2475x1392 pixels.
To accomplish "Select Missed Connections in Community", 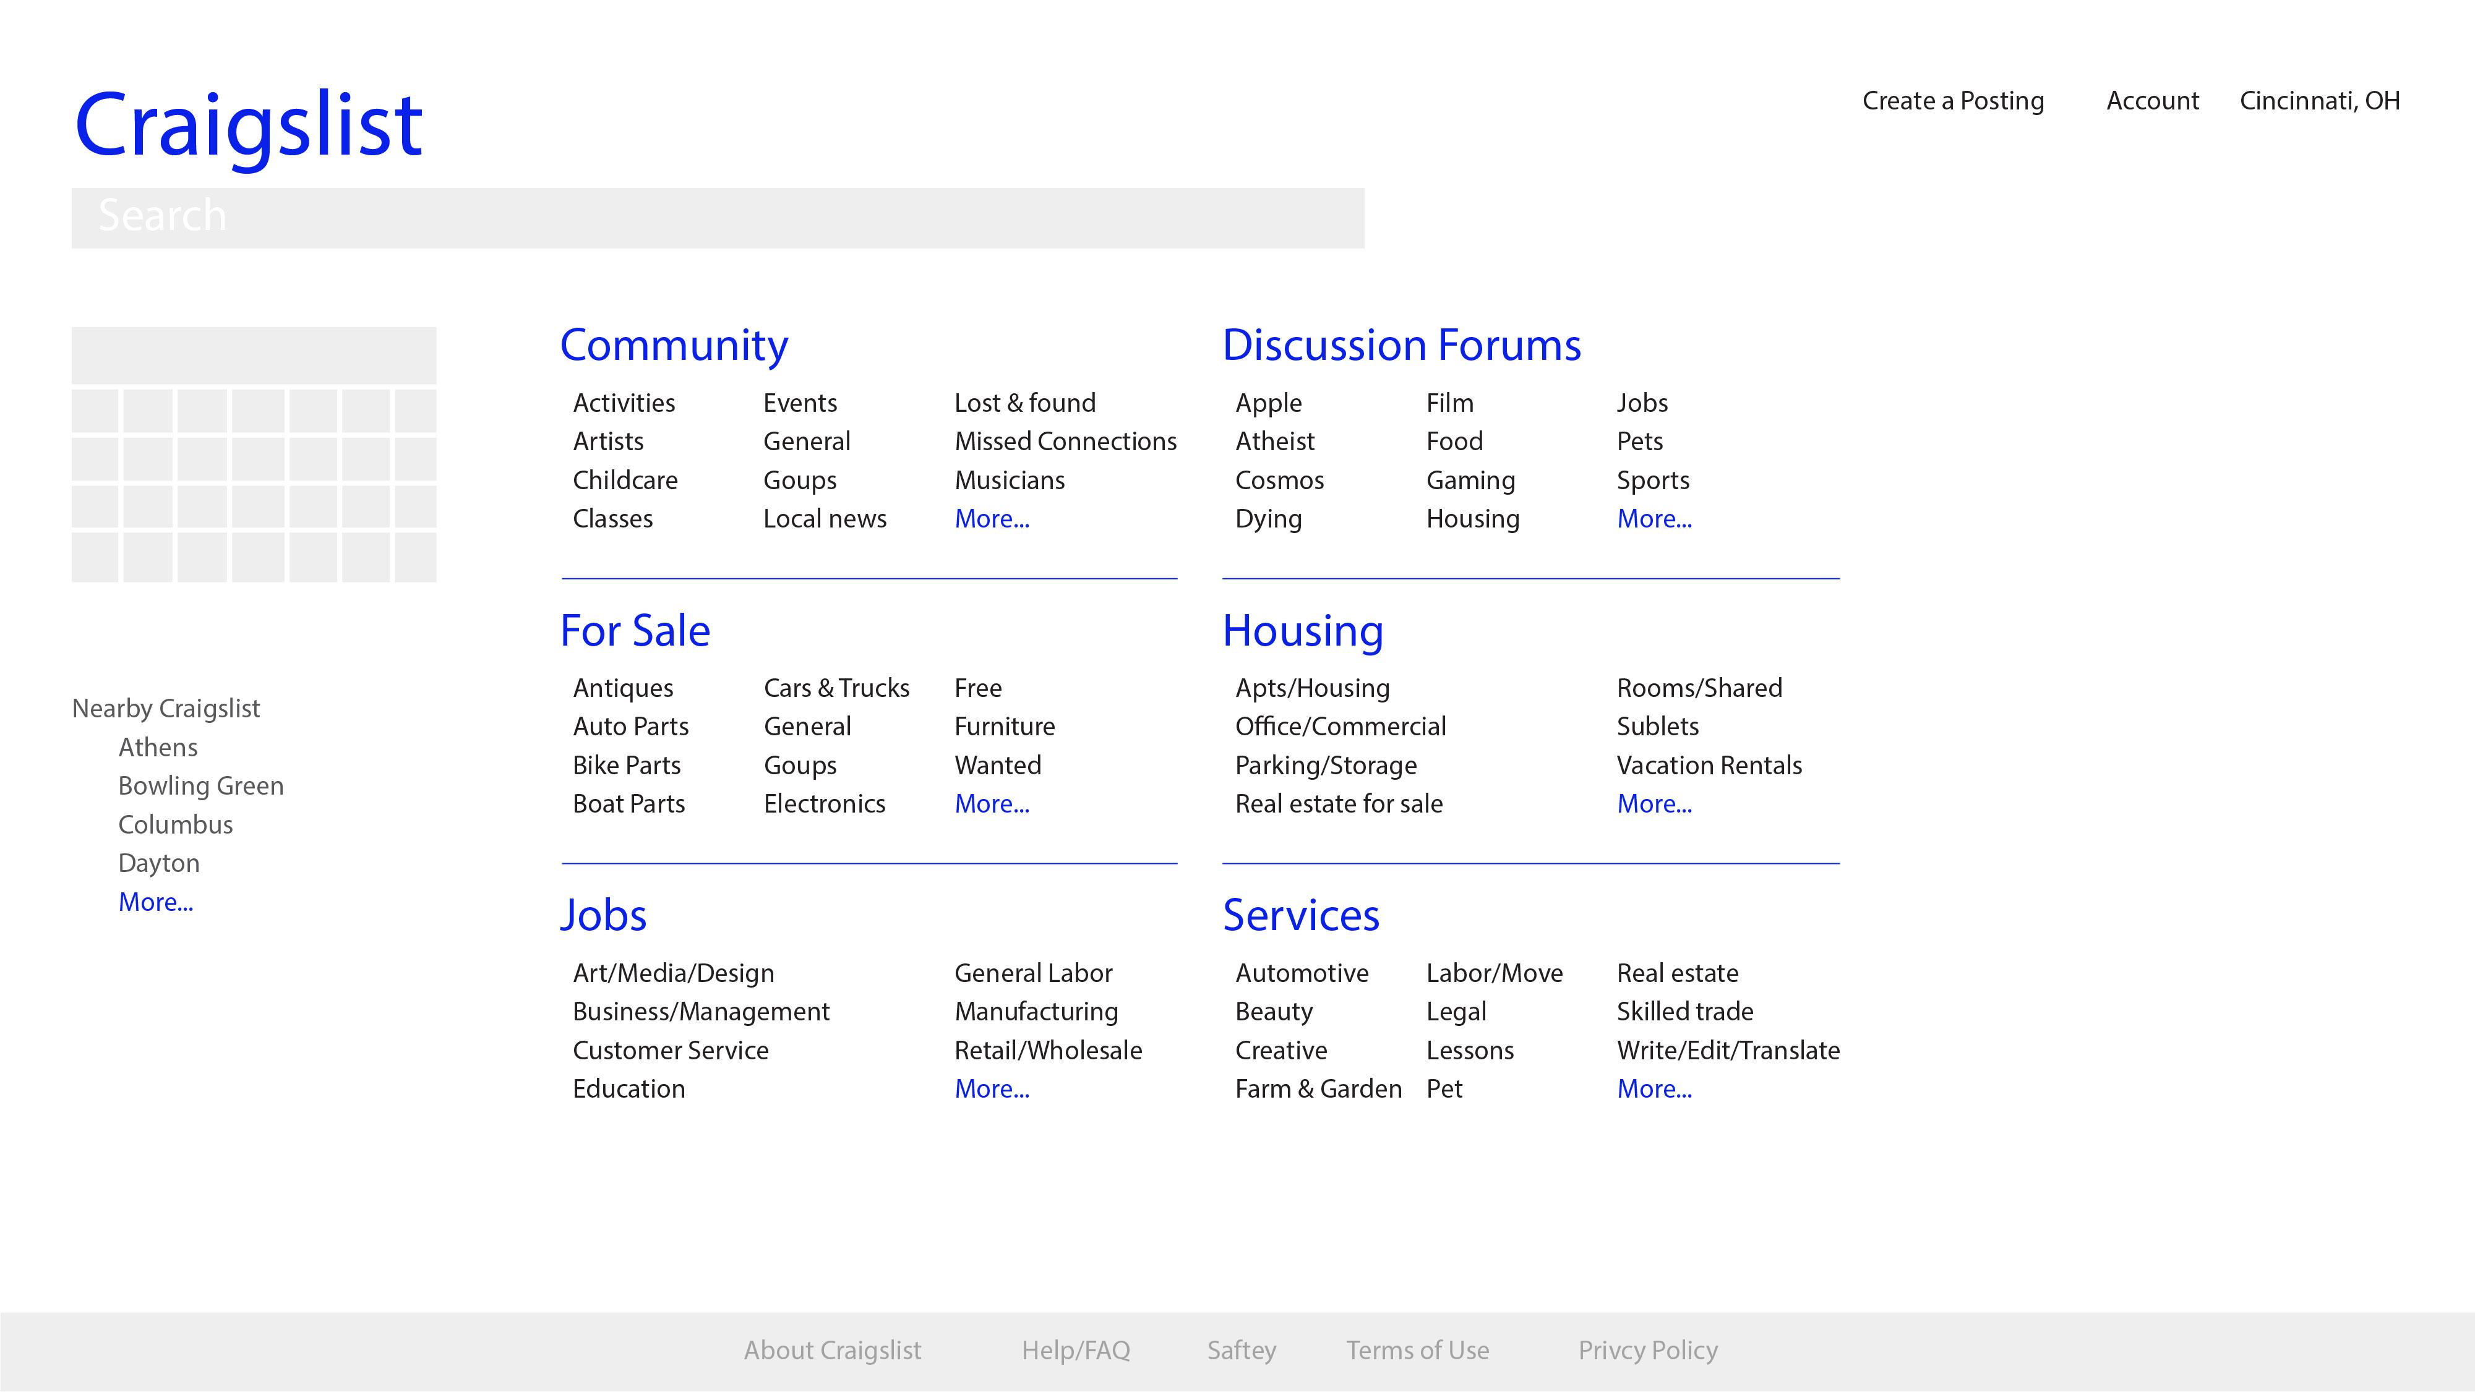I will 1065,442.
